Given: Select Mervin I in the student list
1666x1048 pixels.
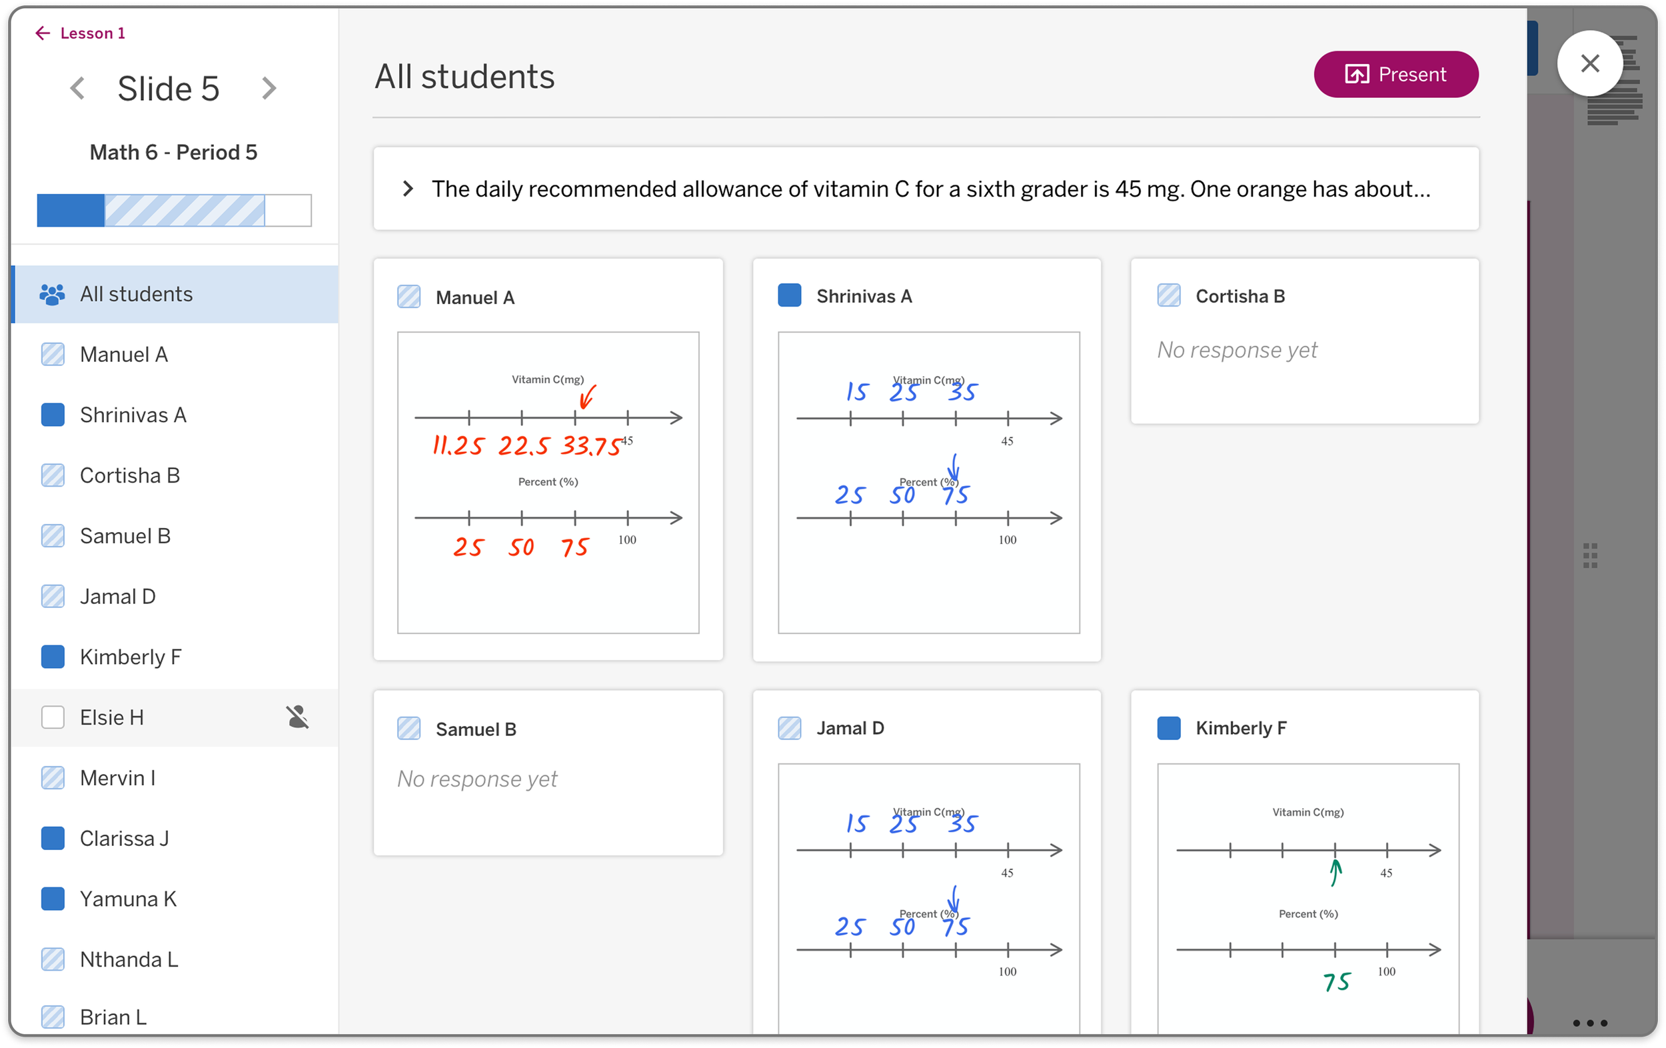Looking at the screenshot, I should pos(175,778).
